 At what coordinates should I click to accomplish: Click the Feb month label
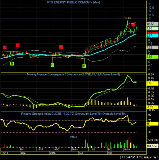click(x=81, y=153)
